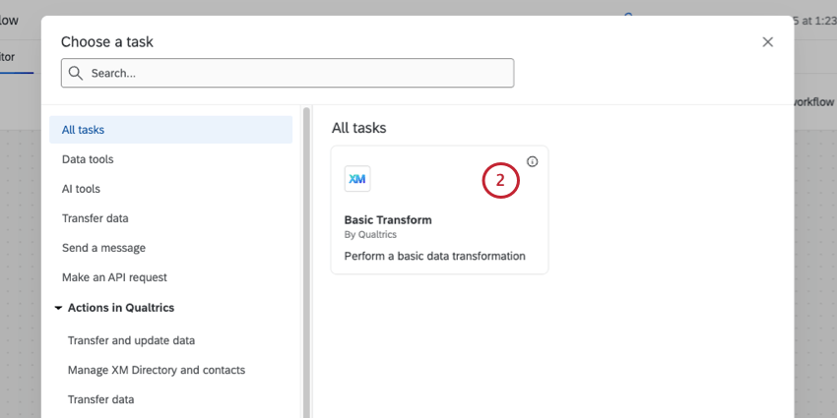The width and height of the screenshot is (837, 418).
Task: Click the XM logo on Basic Transform
Action: click(x=357, y=179)
